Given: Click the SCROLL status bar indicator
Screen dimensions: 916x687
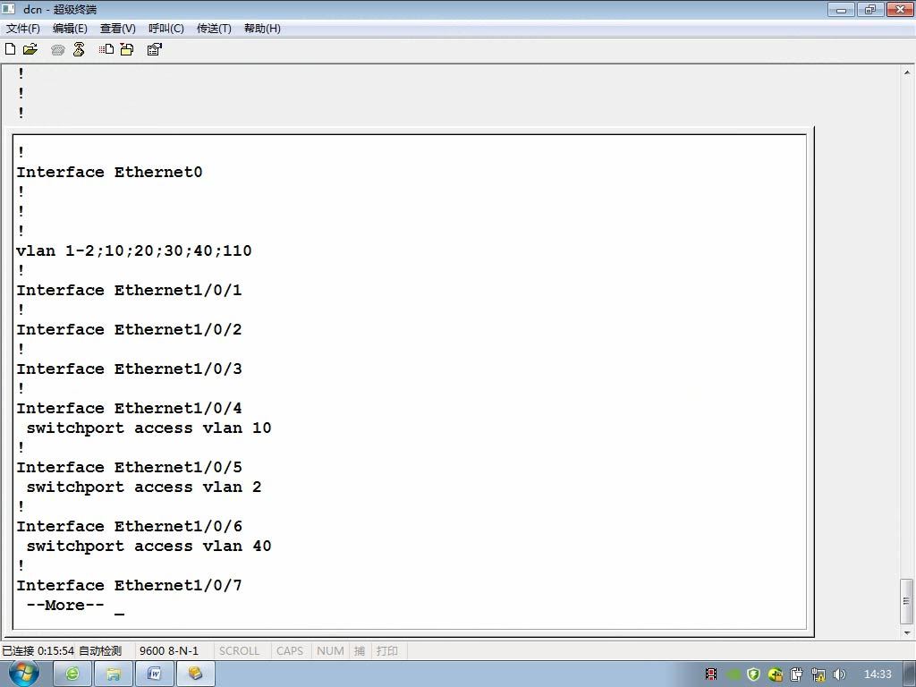Looking at the screenshot, I should click(x=239, y=650).
